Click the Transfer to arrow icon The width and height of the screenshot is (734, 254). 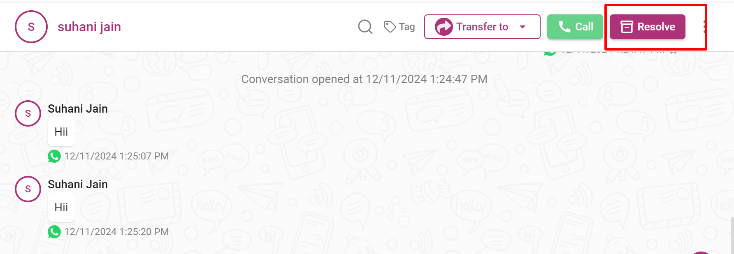[x=444, y=27]
